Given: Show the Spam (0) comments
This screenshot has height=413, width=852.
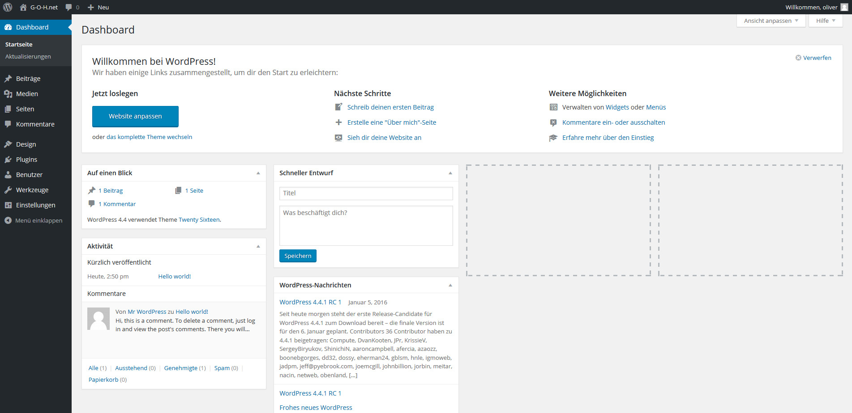Looking at the screenshot, I should [x=226, y=368].
